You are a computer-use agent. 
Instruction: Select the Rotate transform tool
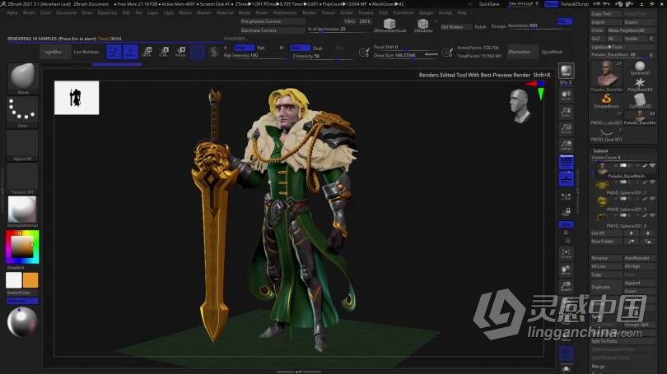tap(181, 52)
